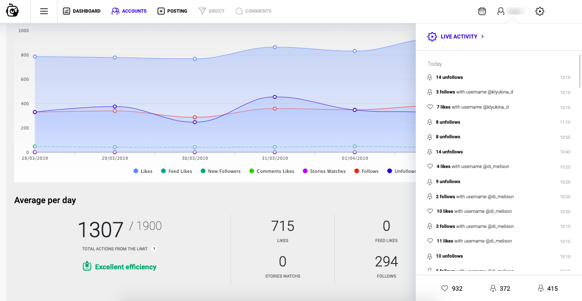Toggle Feed Likes series in legend
The image size is (582, 301).
click(176, 171)
